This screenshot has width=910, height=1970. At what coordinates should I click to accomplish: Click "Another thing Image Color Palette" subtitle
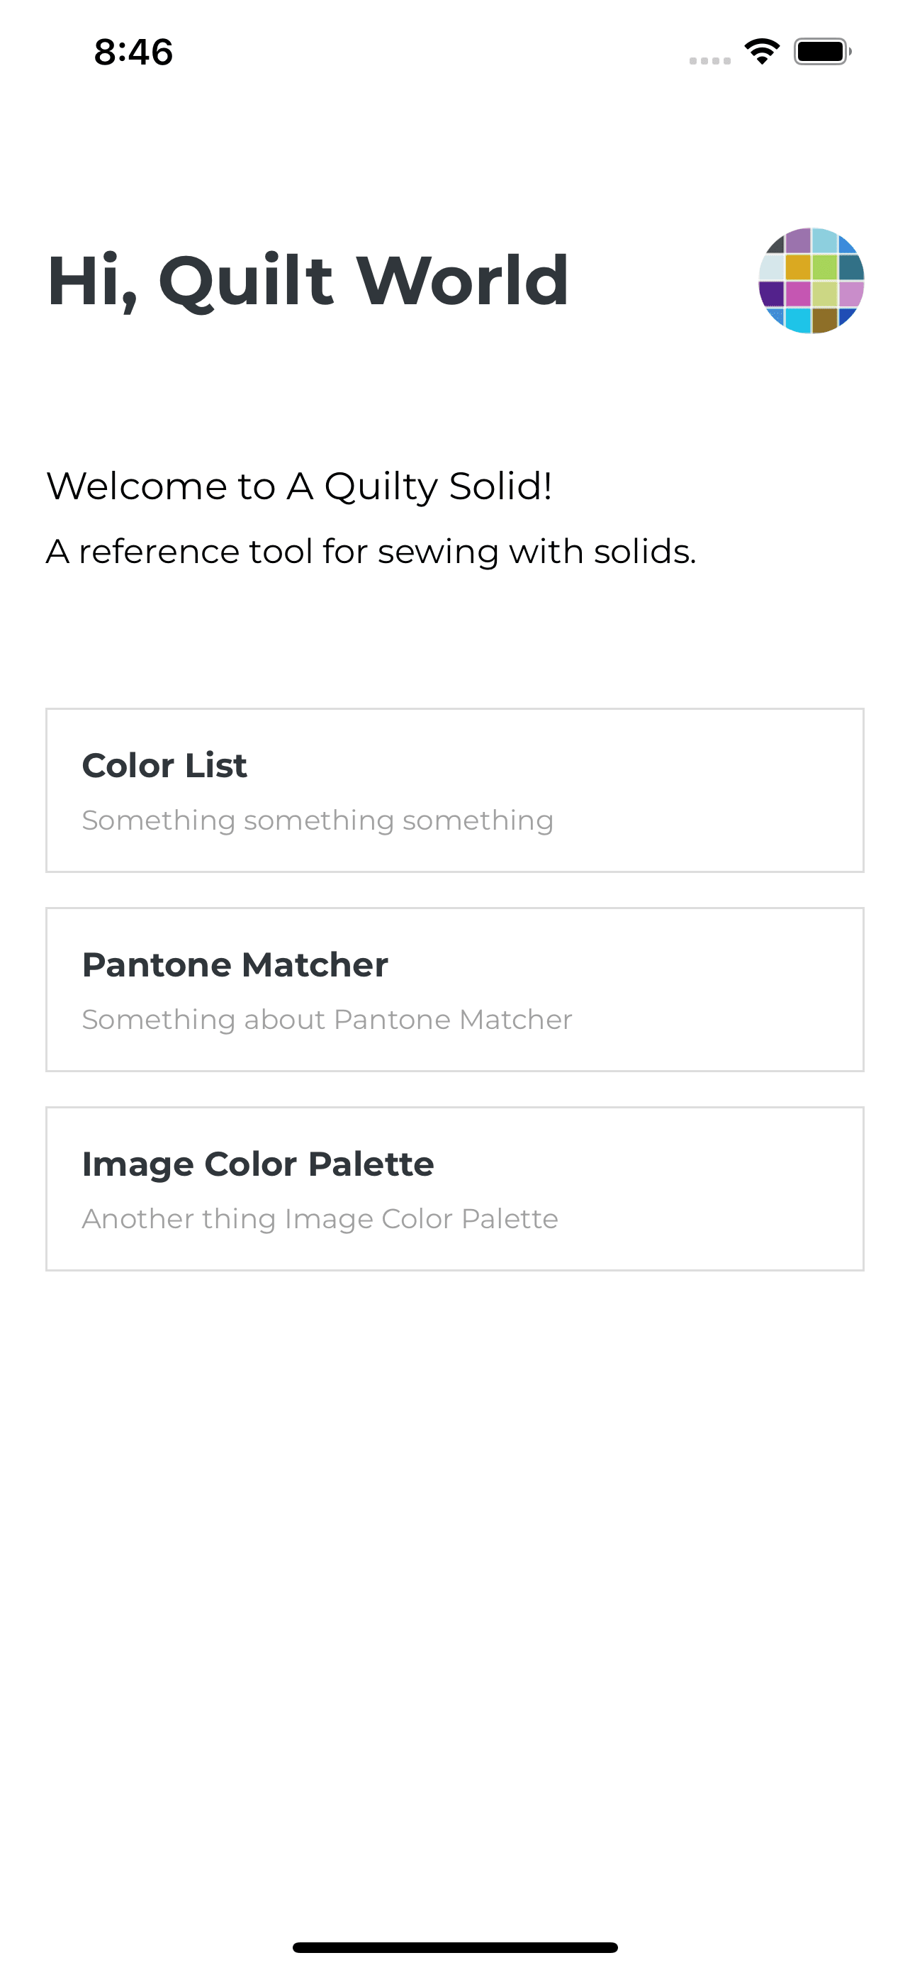pos(320,1219)
